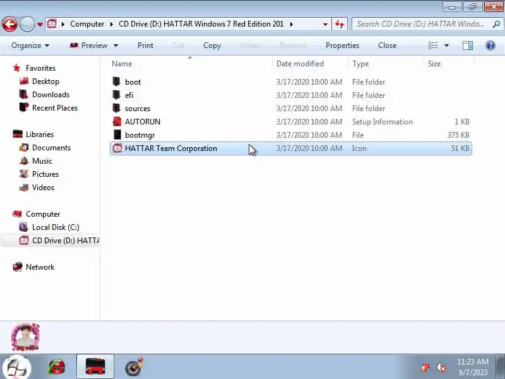Screen dimensions: 505x379
Task: Open the Music library
Action: click(42, 161)
